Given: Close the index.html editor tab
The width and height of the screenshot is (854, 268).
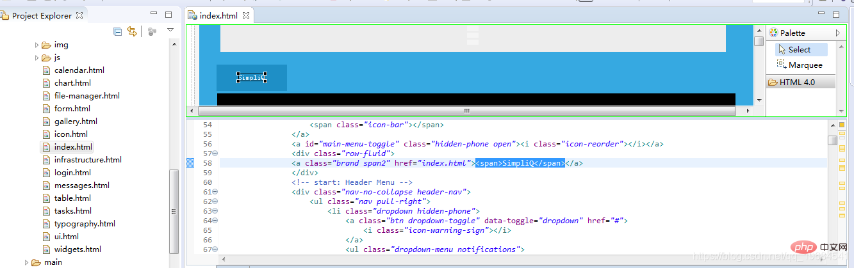Looking at the screenshot, I should tap(245, 15).
